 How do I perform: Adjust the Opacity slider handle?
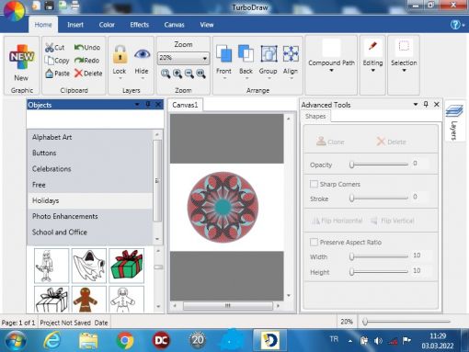coord(351,165)
